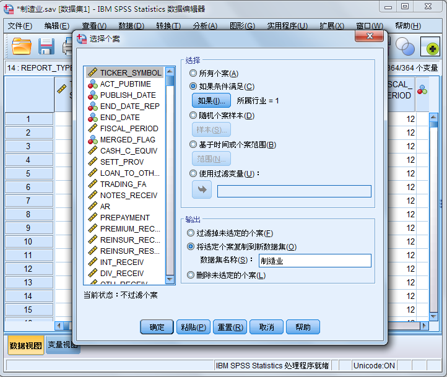This screenshot has height=377, width=447.
Task: Select PREPAYMENT variable in list
Action: tap(124, 217)
